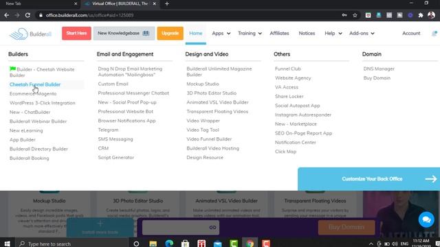Viewport: 440px width, 247px height.
Task: Click the Builderall logo
Action: [x=30, y=34]
